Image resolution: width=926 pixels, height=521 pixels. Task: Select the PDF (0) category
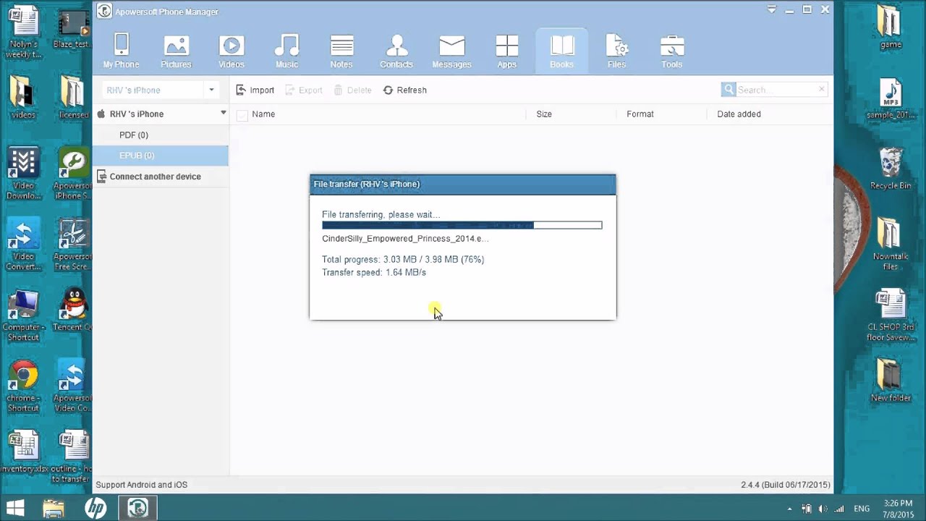(x=134, y=135)
